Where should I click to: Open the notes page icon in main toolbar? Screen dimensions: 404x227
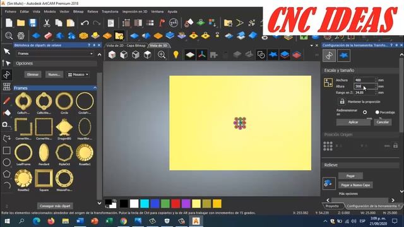pyautogui.click(x=111, y=23)
